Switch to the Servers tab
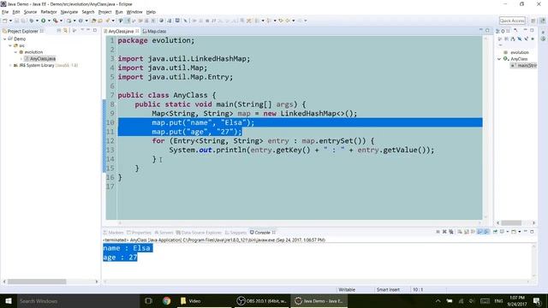This screenshot has height=308, width=548. 164,232
